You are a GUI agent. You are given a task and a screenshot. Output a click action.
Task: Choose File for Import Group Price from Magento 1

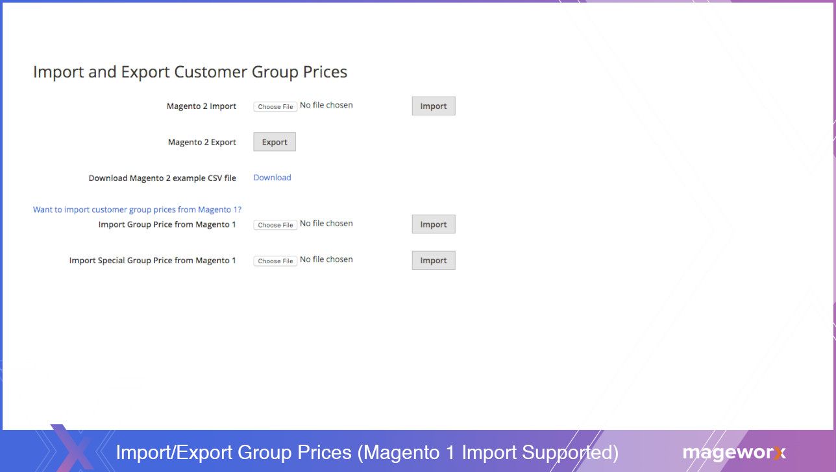[275, 225]
